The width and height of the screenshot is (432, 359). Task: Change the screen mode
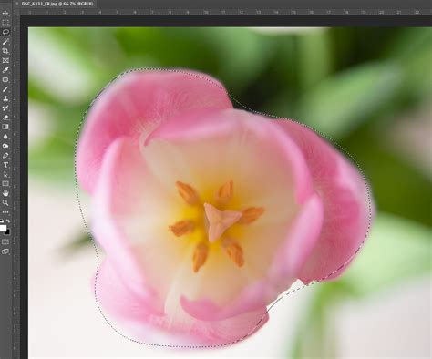(x=5, y=251)
